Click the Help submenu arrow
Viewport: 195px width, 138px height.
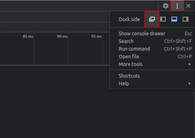(189, 83)
